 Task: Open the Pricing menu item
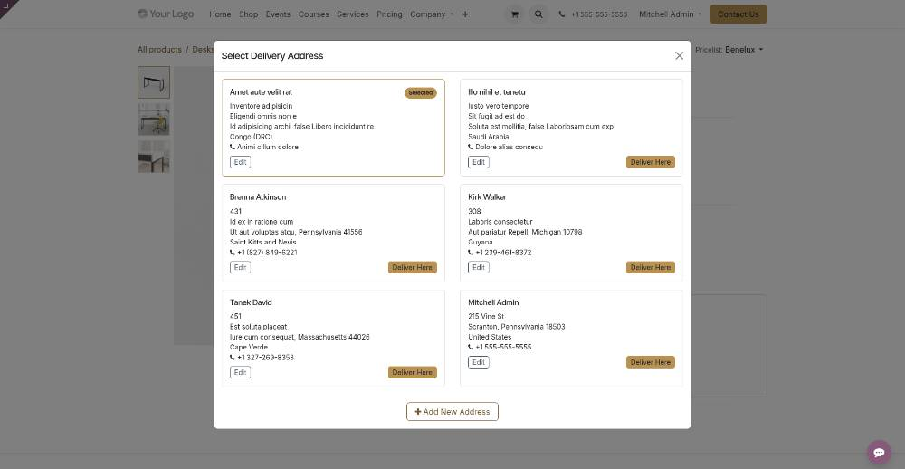tap(389, 14)
